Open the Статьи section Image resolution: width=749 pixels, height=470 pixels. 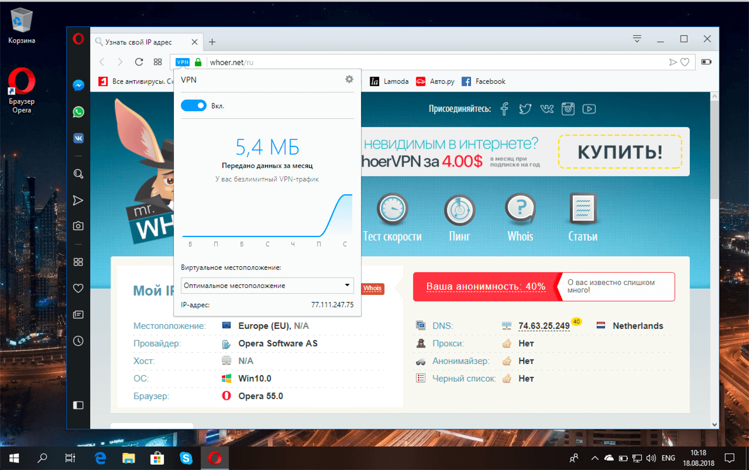pos(583,217)
